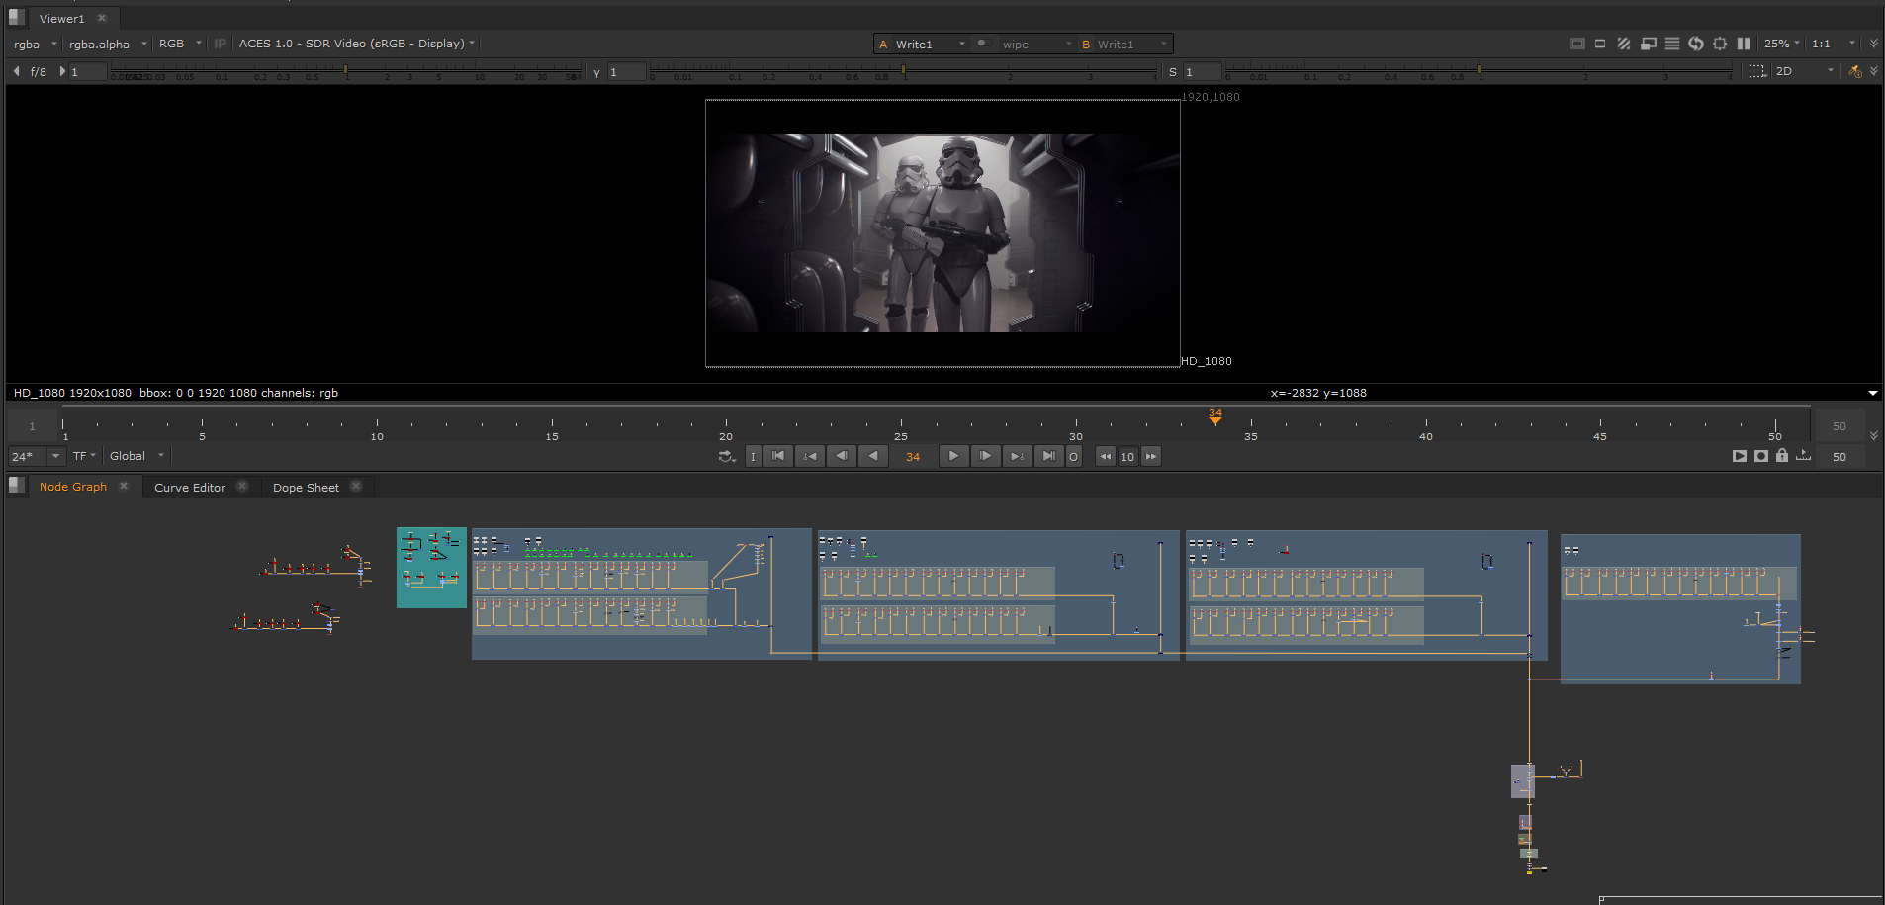The height and width of the screenshot is (905, 1885).
Task: Click the frame increment field showing 10
Action: [x=1127, y=456]
